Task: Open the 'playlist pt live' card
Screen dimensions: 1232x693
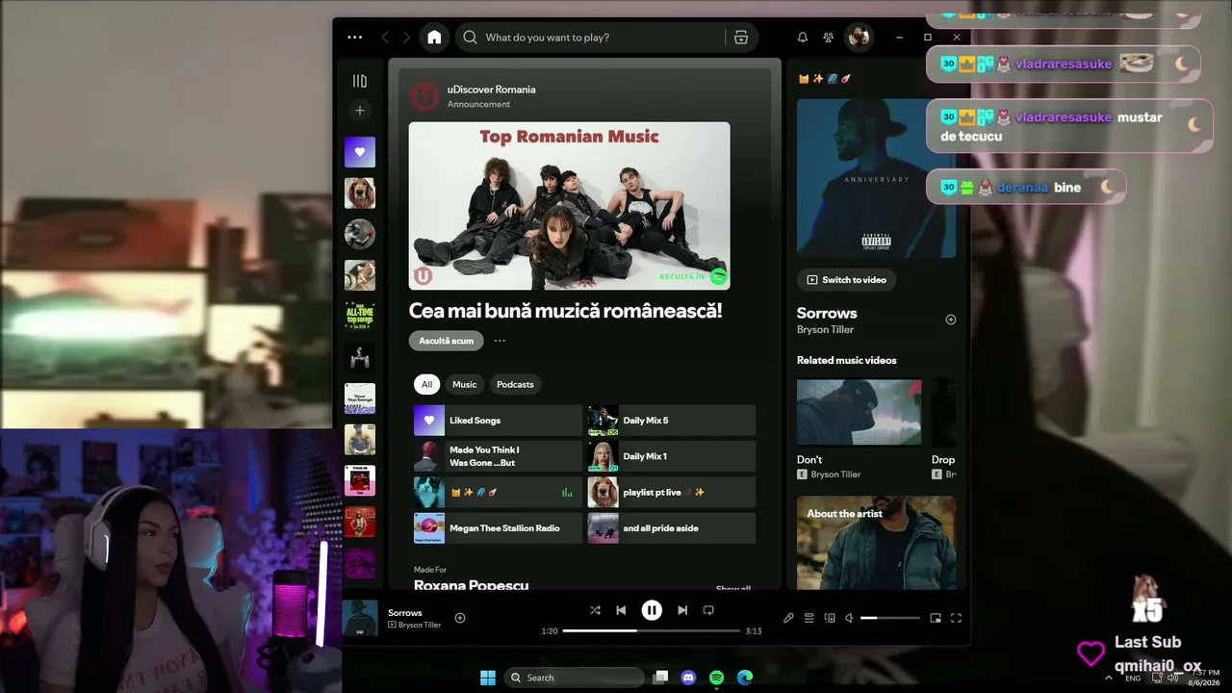Action: click(672, 492)
